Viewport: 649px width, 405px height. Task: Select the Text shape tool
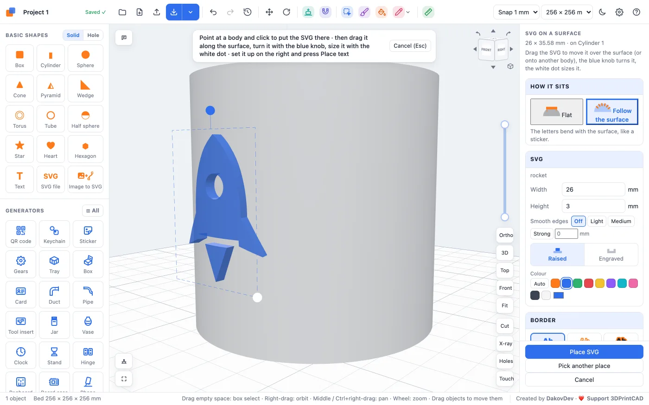(19, 179)
